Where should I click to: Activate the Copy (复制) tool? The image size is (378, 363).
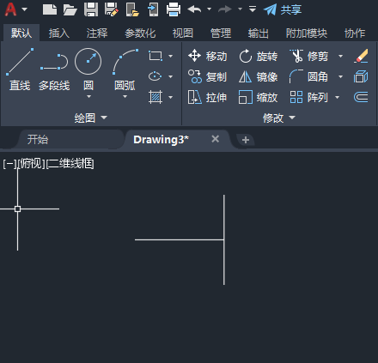[208, 76]
